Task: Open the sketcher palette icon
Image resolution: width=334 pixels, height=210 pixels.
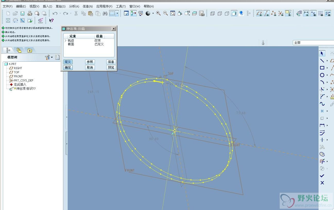Action: coord(322,154)
